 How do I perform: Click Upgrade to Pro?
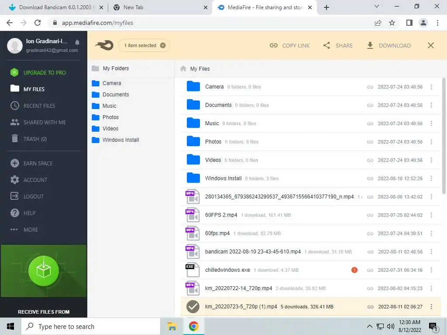[38, 73]
